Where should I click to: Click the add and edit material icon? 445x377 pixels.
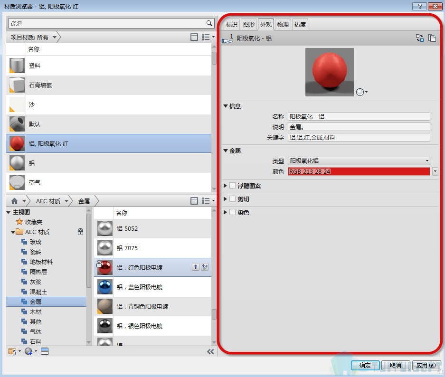click(205, 267)
